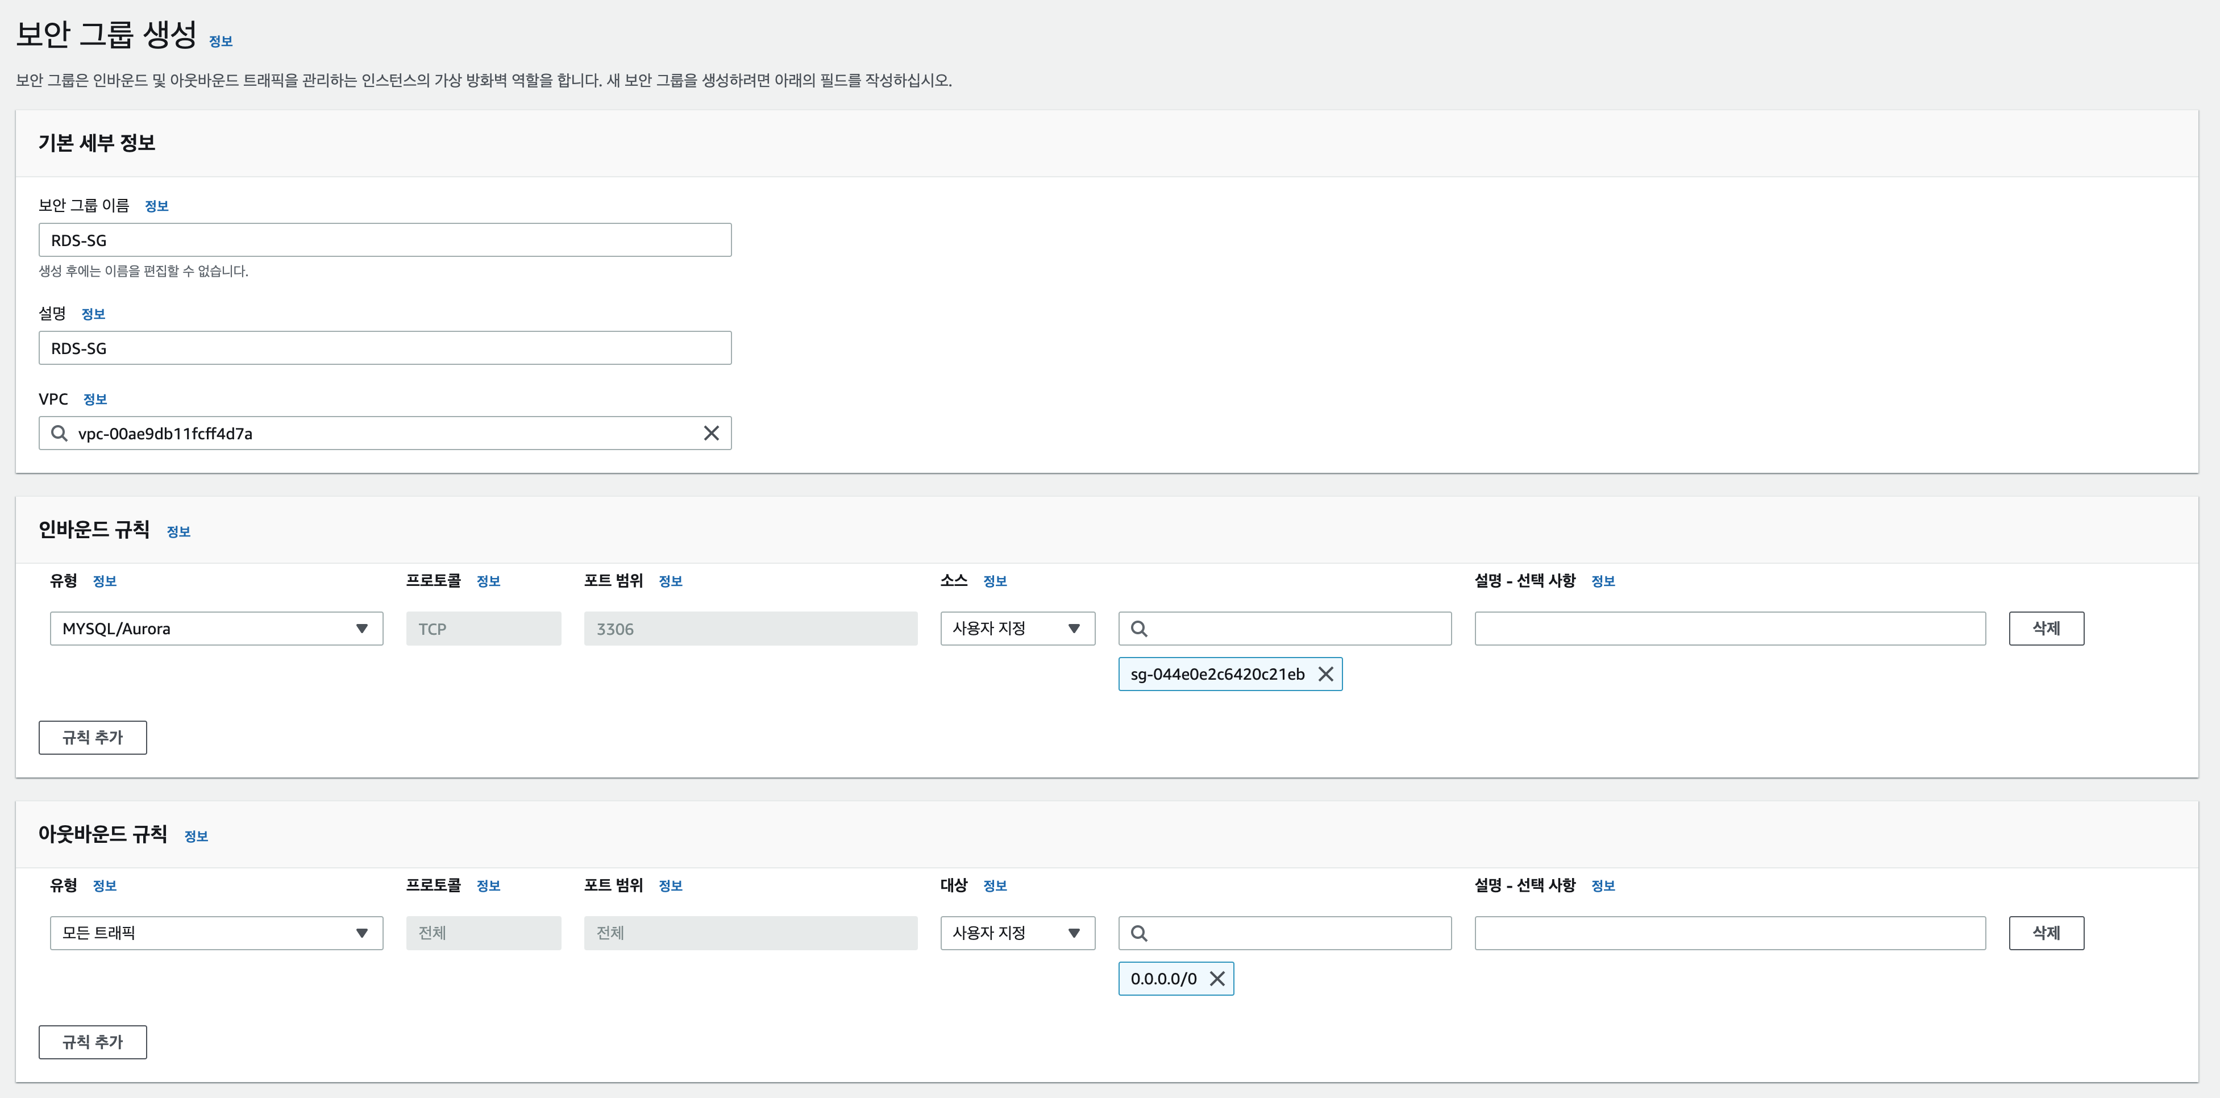
Task: Delete the inbound MYSQL rule with 삭제
Action: click(x=2046, y=629)
